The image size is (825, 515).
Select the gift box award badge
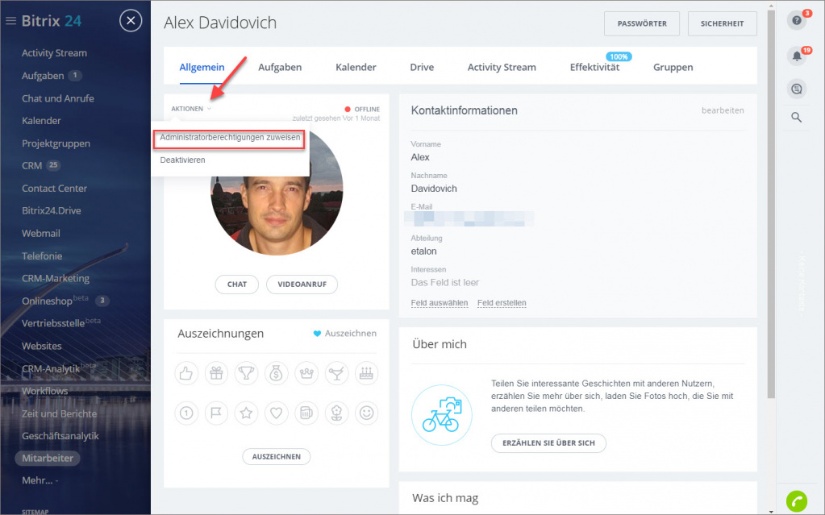(216, 373)
